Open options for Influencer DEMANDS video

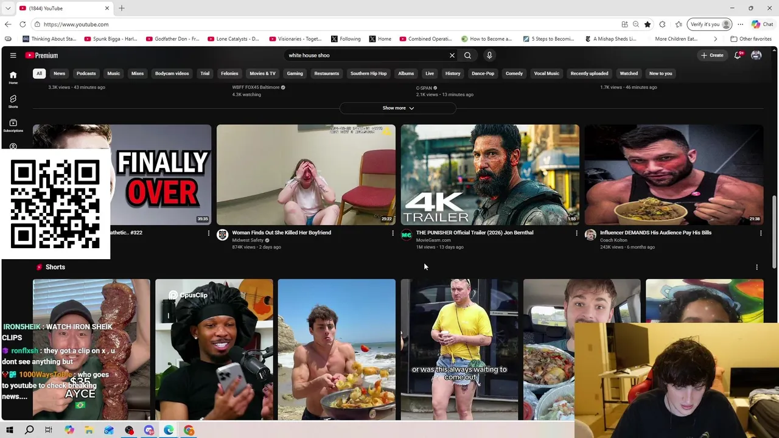click(x=761, y=233)
